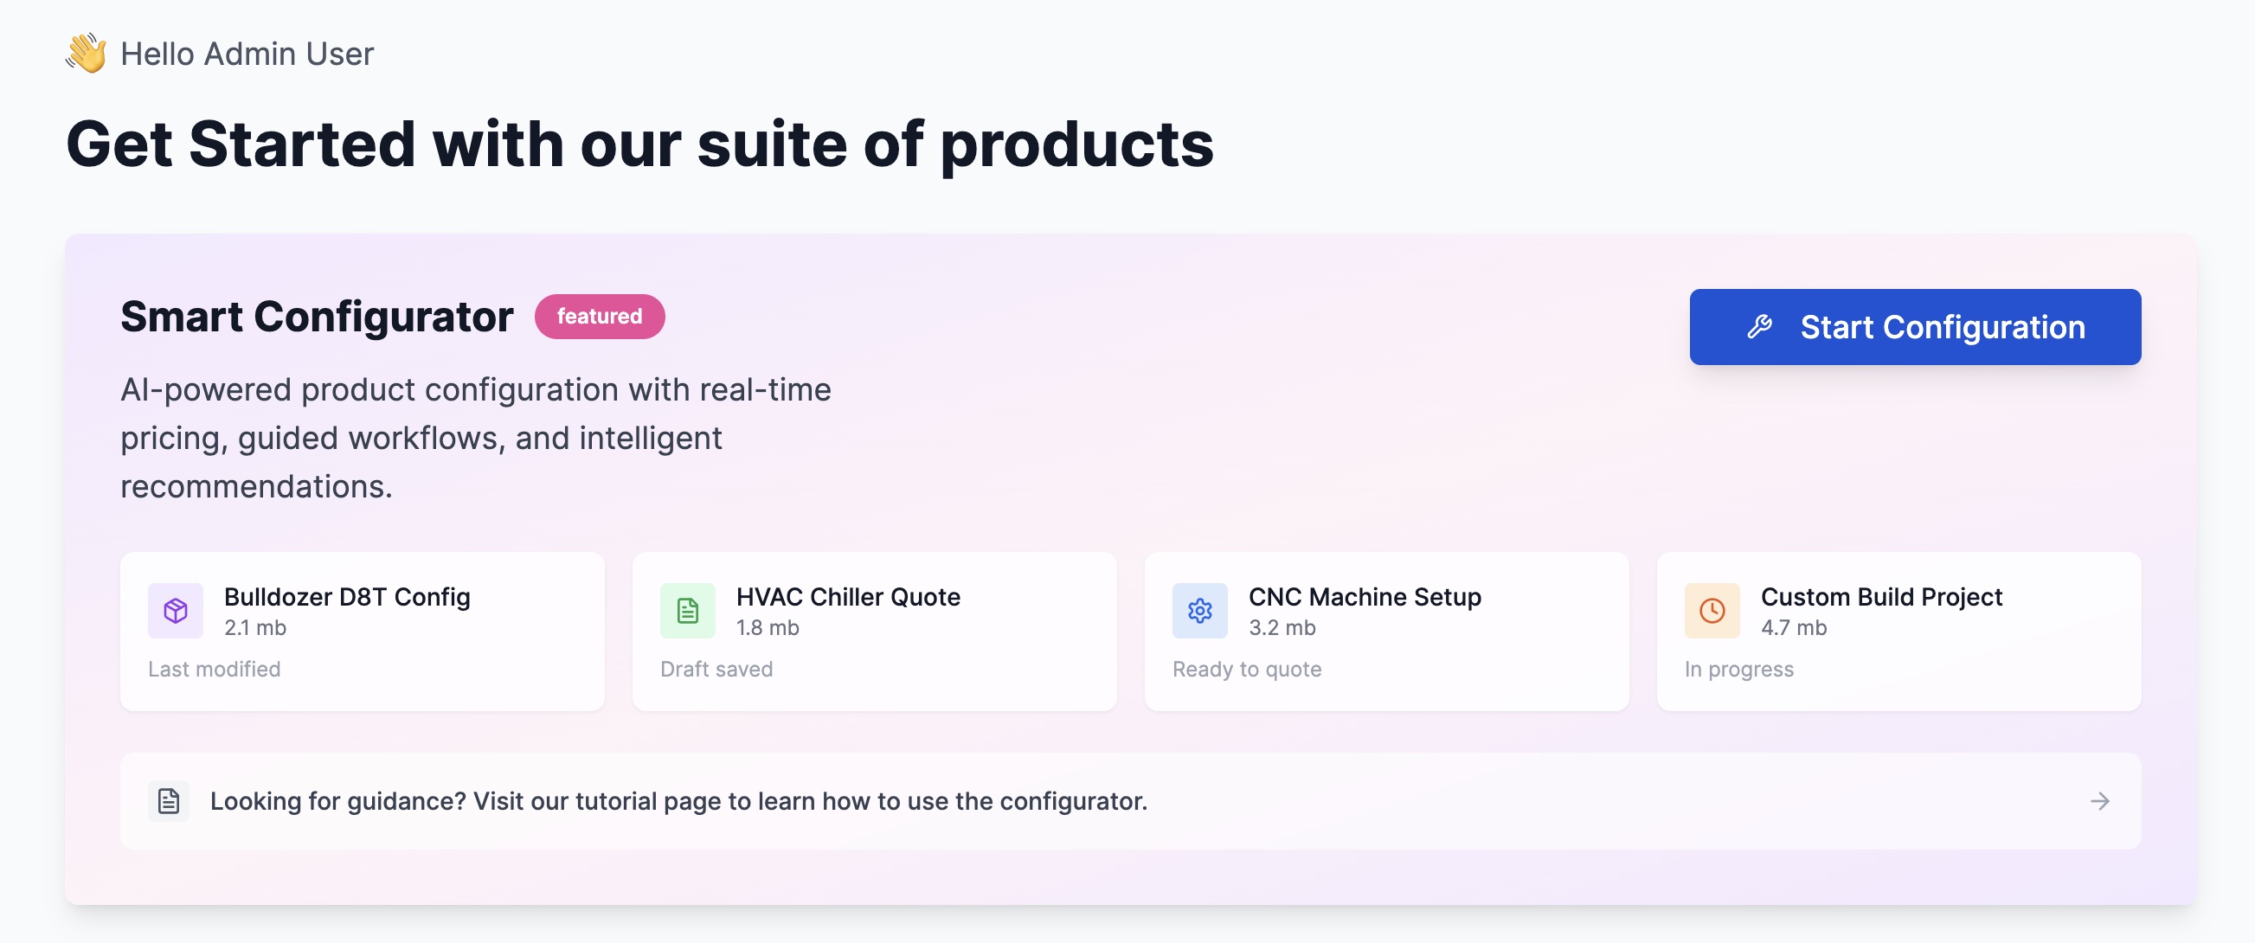
Task: Click the document icon next to the tutorial message
Action: [x=168, y=799]
